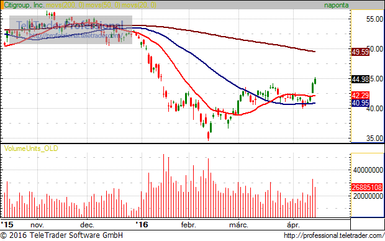Image resolution: width=385 pixels, height=241 pixels.
Task: Click the márc. month label on time axis
Action: [238, 225]
